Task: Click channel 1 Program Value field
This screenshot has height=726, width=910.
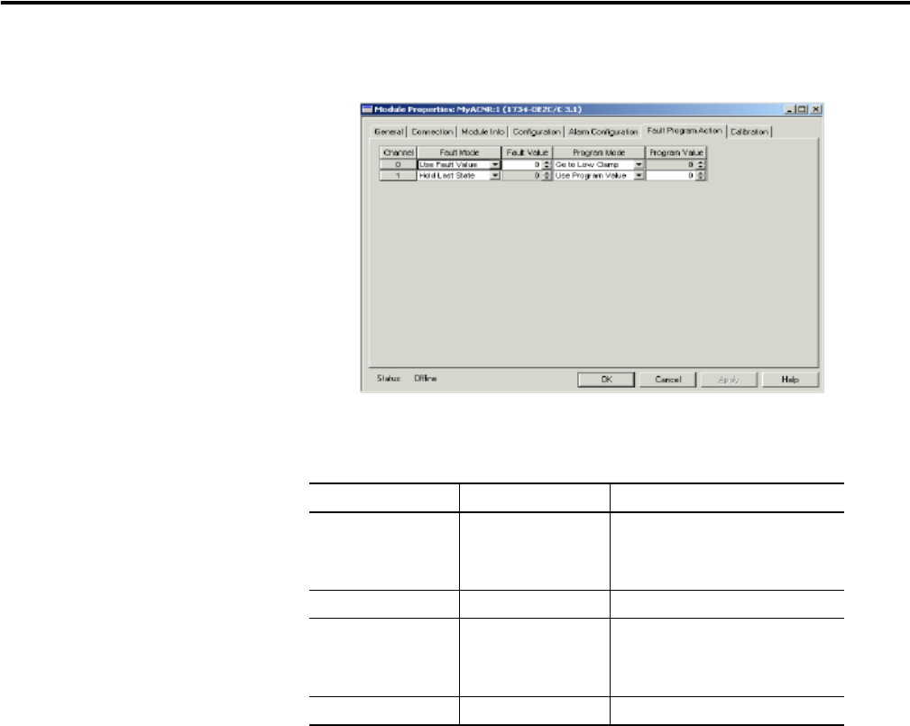Action: 671,176
